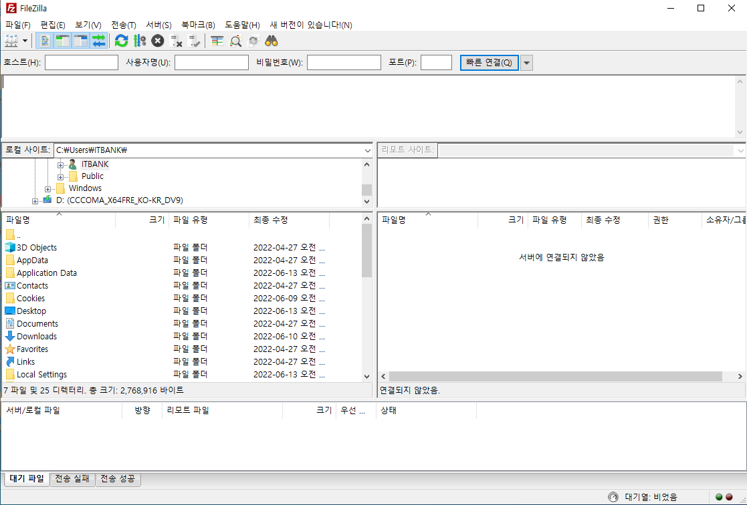This screenshot has height=505, width=747.
Task: Open the 보기(V) menu
Action: 88,25
